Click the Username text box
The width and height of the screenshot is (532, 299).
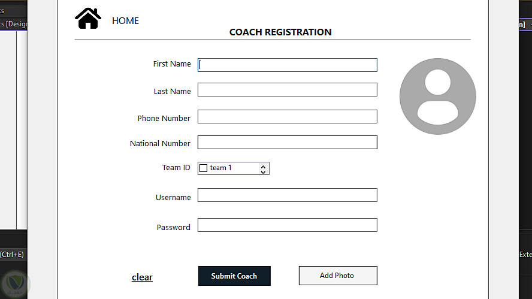click(288, 195)
